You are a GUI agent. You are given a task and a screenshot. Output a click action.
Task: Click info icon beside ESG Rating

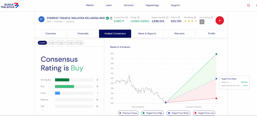(x=195, y=18)
